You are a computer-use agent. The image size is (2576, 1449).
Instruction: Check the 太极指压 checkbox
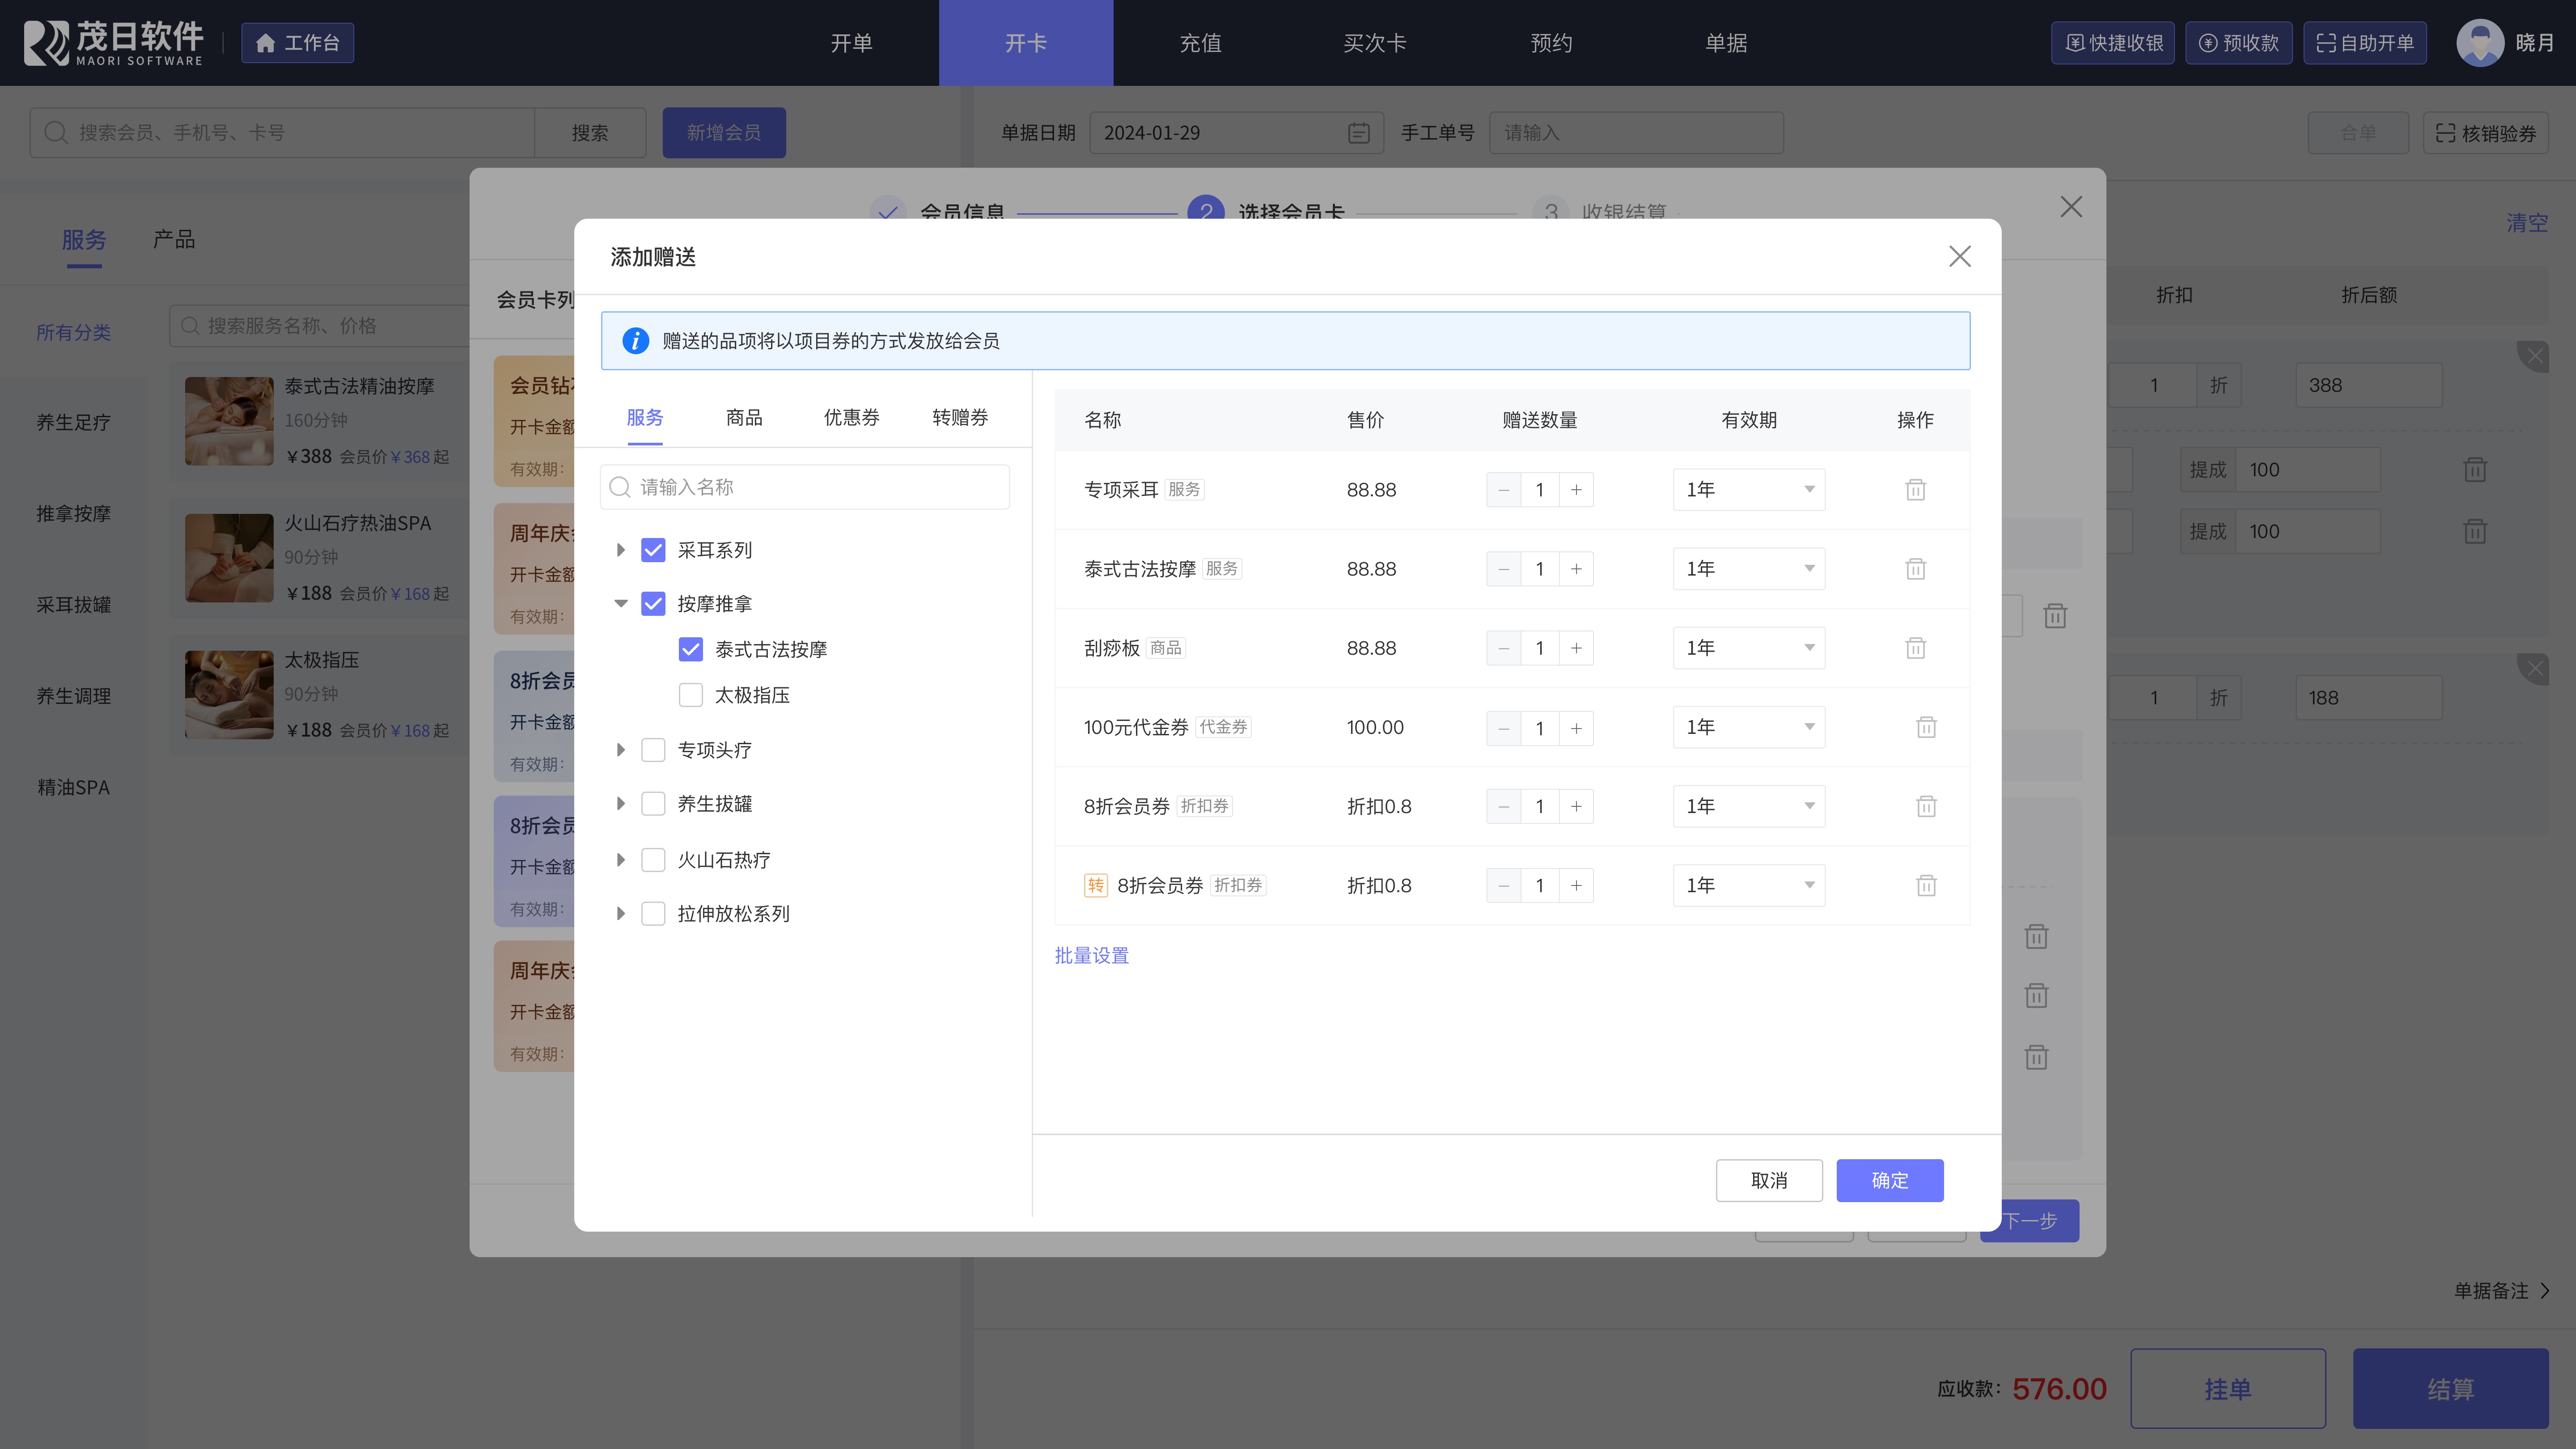click(691, 695)
